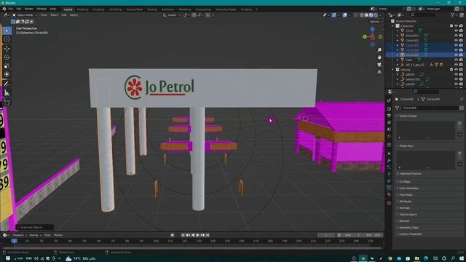
Task: Exclude Collection from view layer checkbox
Action: point(451,26)
